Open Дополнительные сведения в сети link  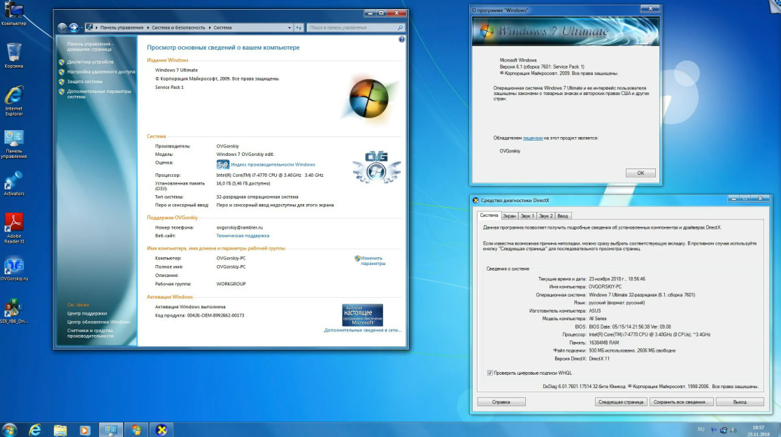click(363, 330)
